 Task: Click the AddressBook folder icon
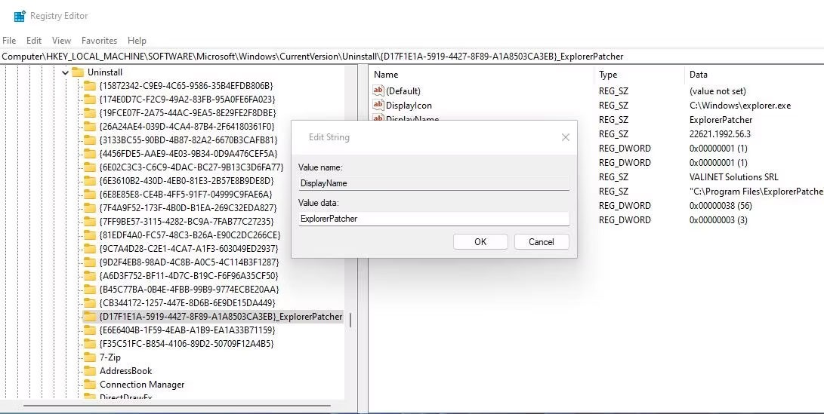pyautogui.click(x=90, y=371)
